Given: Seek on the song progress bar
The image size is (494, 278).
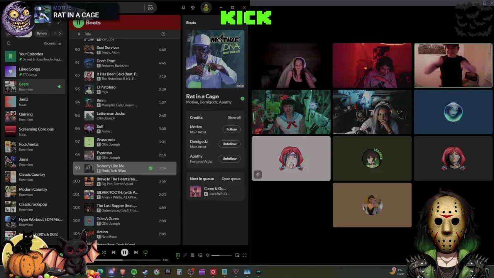Looking at the screenshot, I should pos(128,260).
